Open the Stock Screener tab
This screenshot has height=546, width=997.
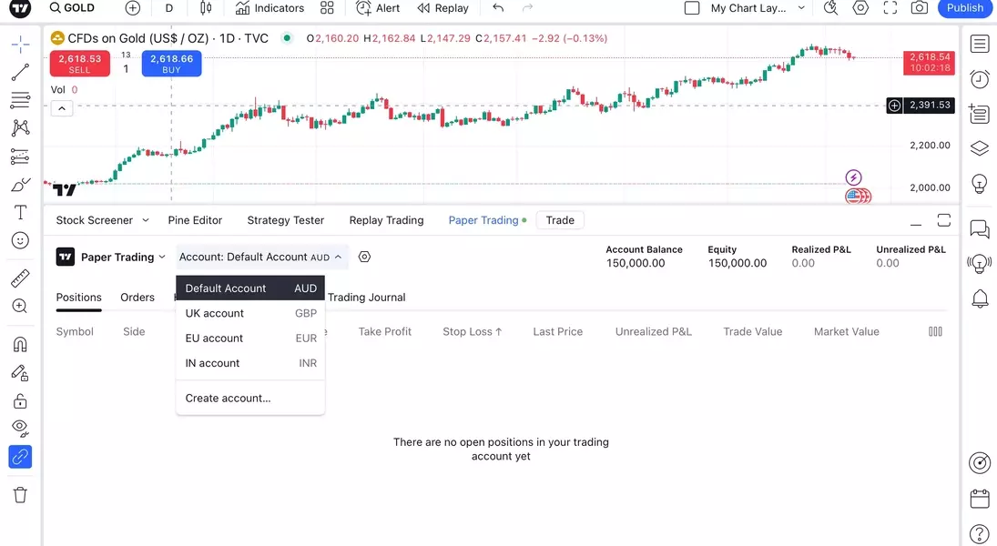coord(94,220)
